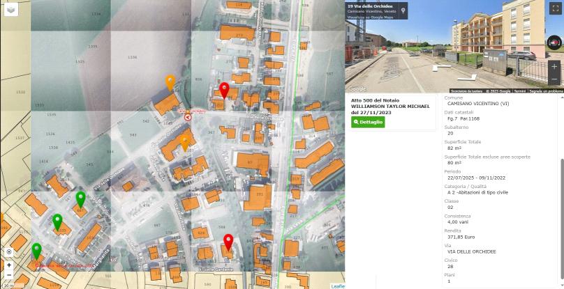Zoom out the Street View panorama
564x289 pixels.
click(x=554, y=79)
